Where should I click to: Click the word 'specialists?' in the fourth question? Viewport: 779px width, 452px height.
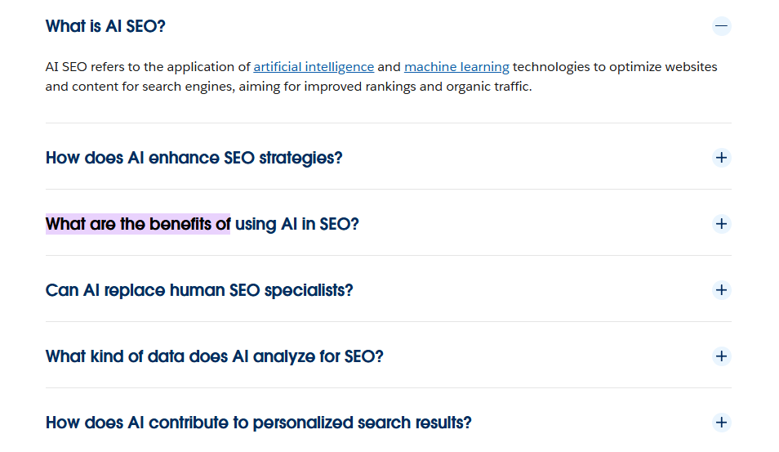(x=309, y=290)
